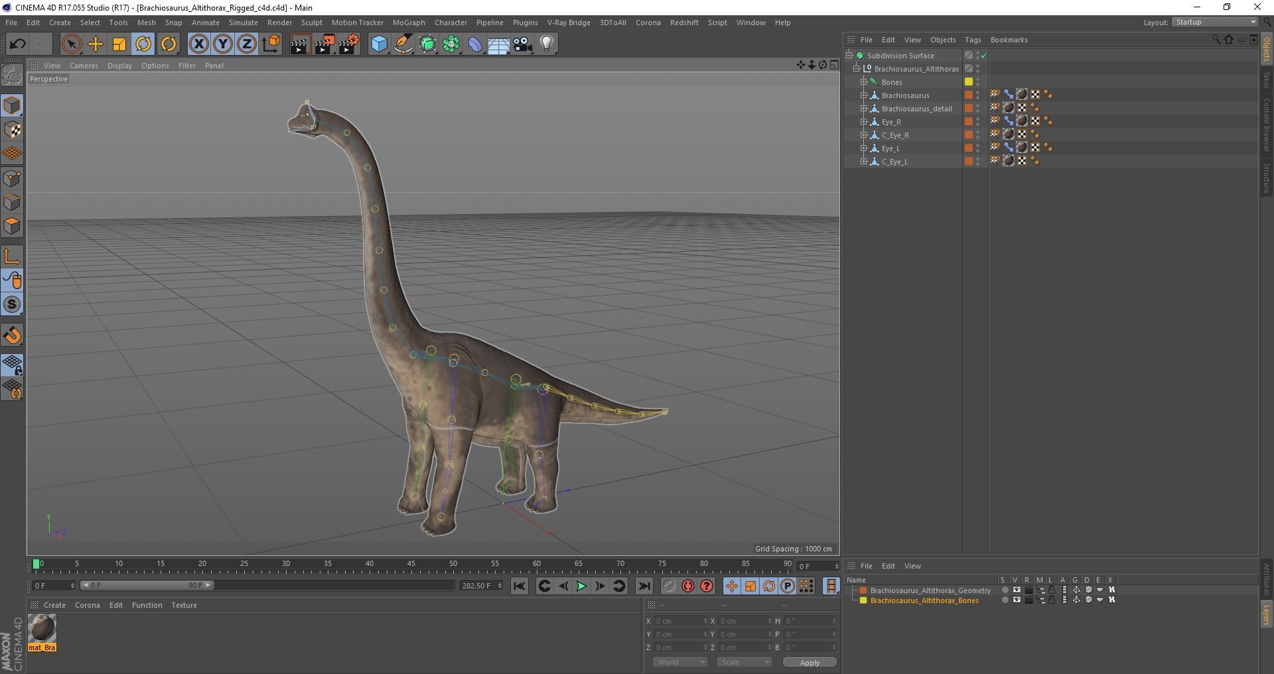Switch to Points mode

(x=12, y=178)
